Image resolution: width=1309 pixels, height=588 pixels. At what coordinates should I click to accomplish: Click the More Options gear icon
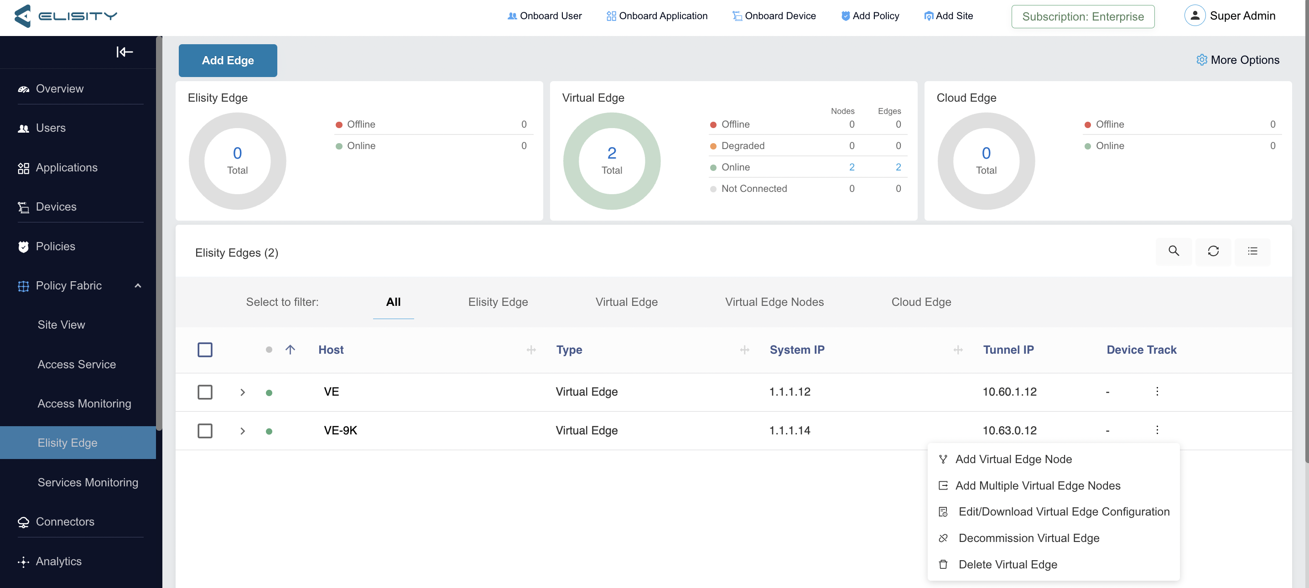pyautogui.click(x=1202, y=60)
